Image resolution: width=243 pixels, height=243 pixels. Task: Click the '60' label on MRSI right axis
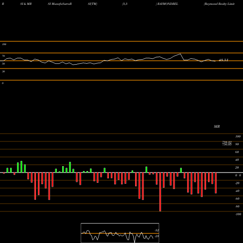tap(237, 152)
